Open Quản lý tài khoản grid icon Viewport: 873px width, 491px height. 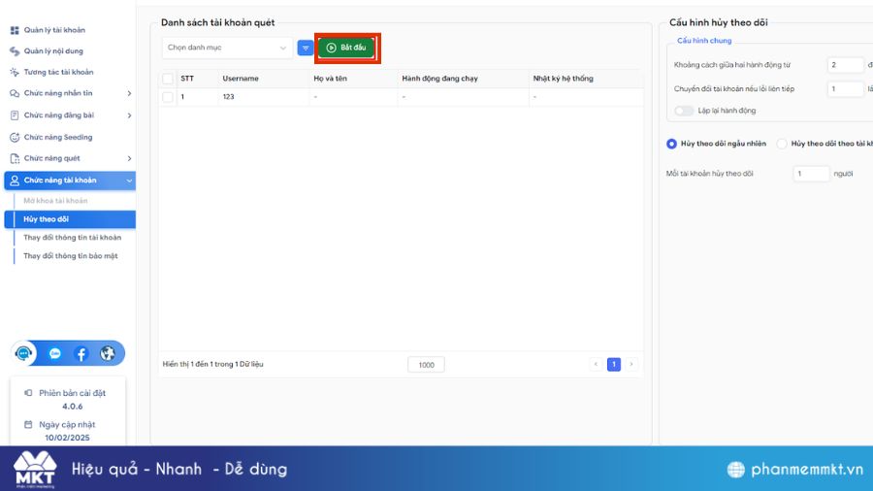(x=15, y=30)
